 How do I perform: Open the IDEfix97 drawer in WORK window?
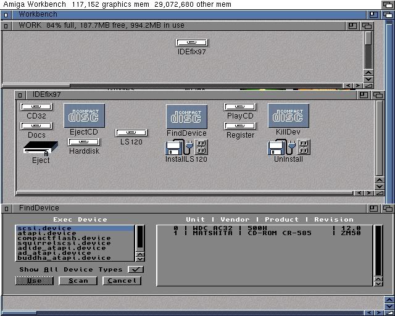pyautogui.click(x=192, y=43)
